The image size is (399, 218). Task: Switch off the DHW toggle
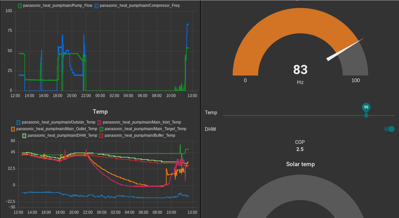coord(390,129)
